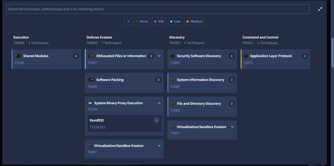Click the T1082 technique ID
The height and width of the screenshot is (166, 334).
coord(175,87)
